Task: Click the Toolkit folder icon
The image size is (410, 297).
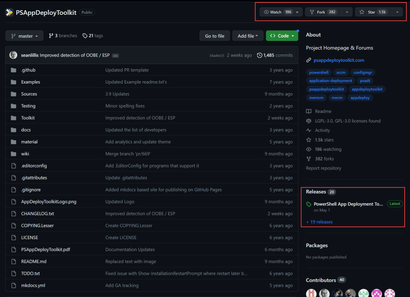Action: click(14, 118)
